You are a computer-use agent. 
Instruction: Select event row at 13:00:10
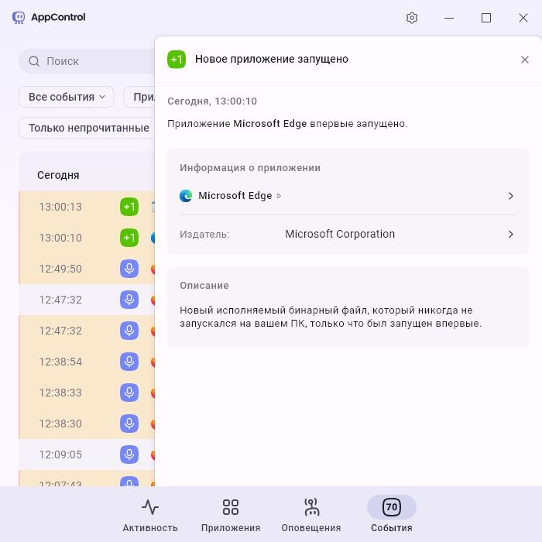pos(87,238)
